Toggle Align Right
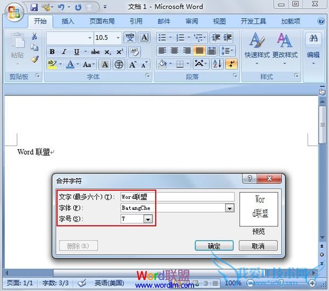Image resolution: width=329 pixels, height=291 pixels. pos(186,50)
